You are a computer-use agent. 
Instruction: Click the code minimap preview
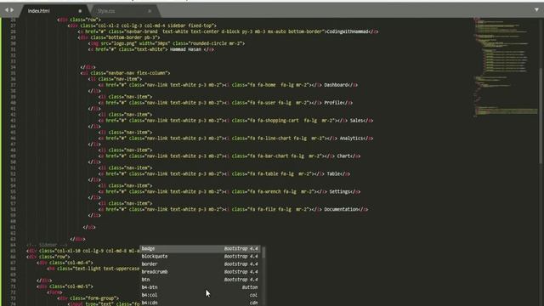tap(505, 68)
